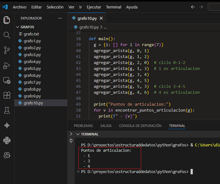The height and width of the screenshot is (184, 220).
Task: Open the Search view icon
Action: pyautogui.click(x=7, y=35)
